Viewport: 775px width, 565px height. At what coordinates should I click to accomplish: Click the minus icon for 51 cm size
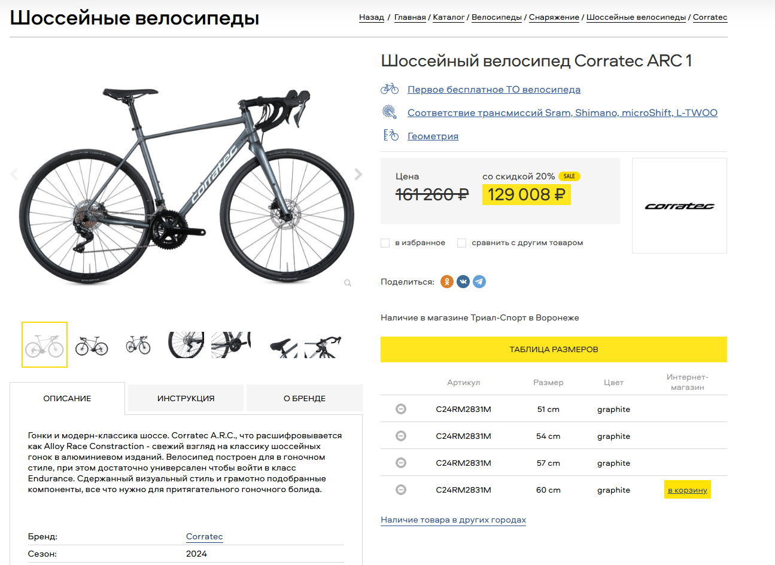401,409
